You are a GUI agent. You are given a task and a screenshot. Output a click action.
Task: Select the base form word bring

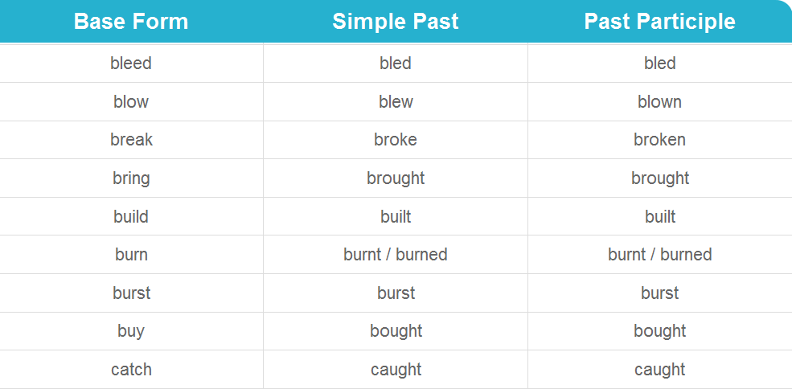tap(131, 178)
